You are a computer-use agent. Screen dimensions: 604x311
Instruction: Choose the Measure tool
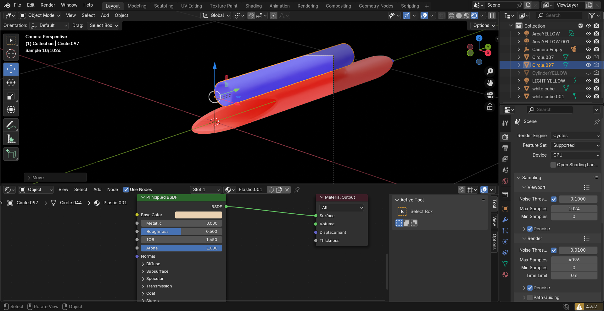point(11,138)
